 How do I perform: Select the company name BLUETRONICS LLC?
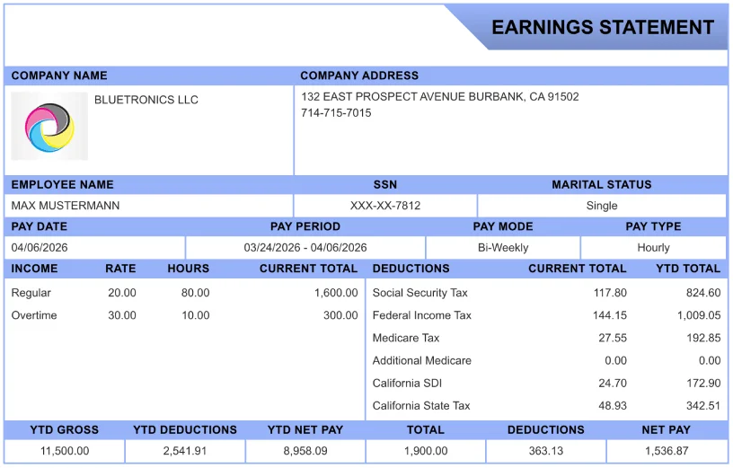point(146,100)
